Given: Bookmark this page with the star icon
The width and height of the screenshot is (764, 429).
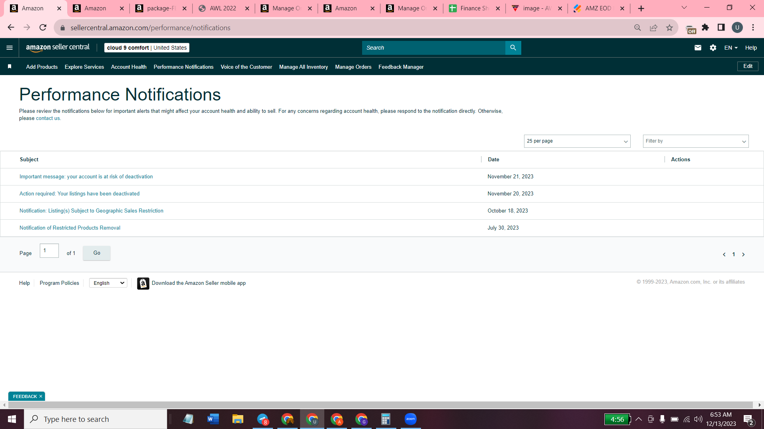Looking at the screenshot, I should coord(670,27).
